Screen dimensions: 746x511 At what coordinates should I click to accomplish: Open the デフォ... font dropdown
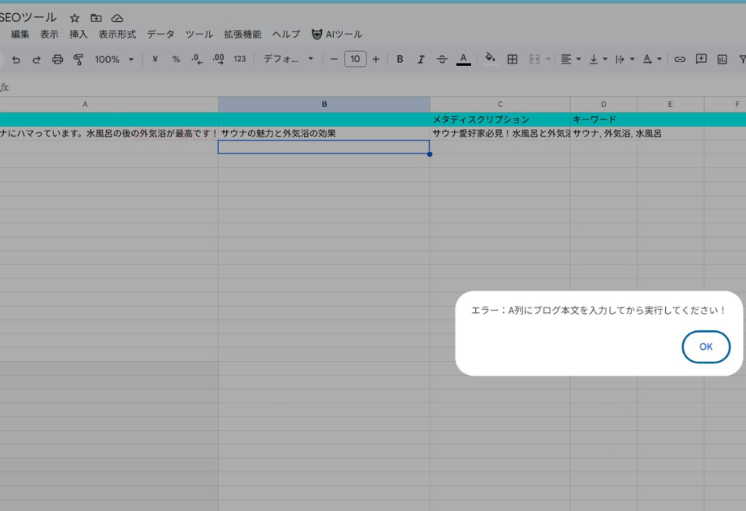click(287, 59)
